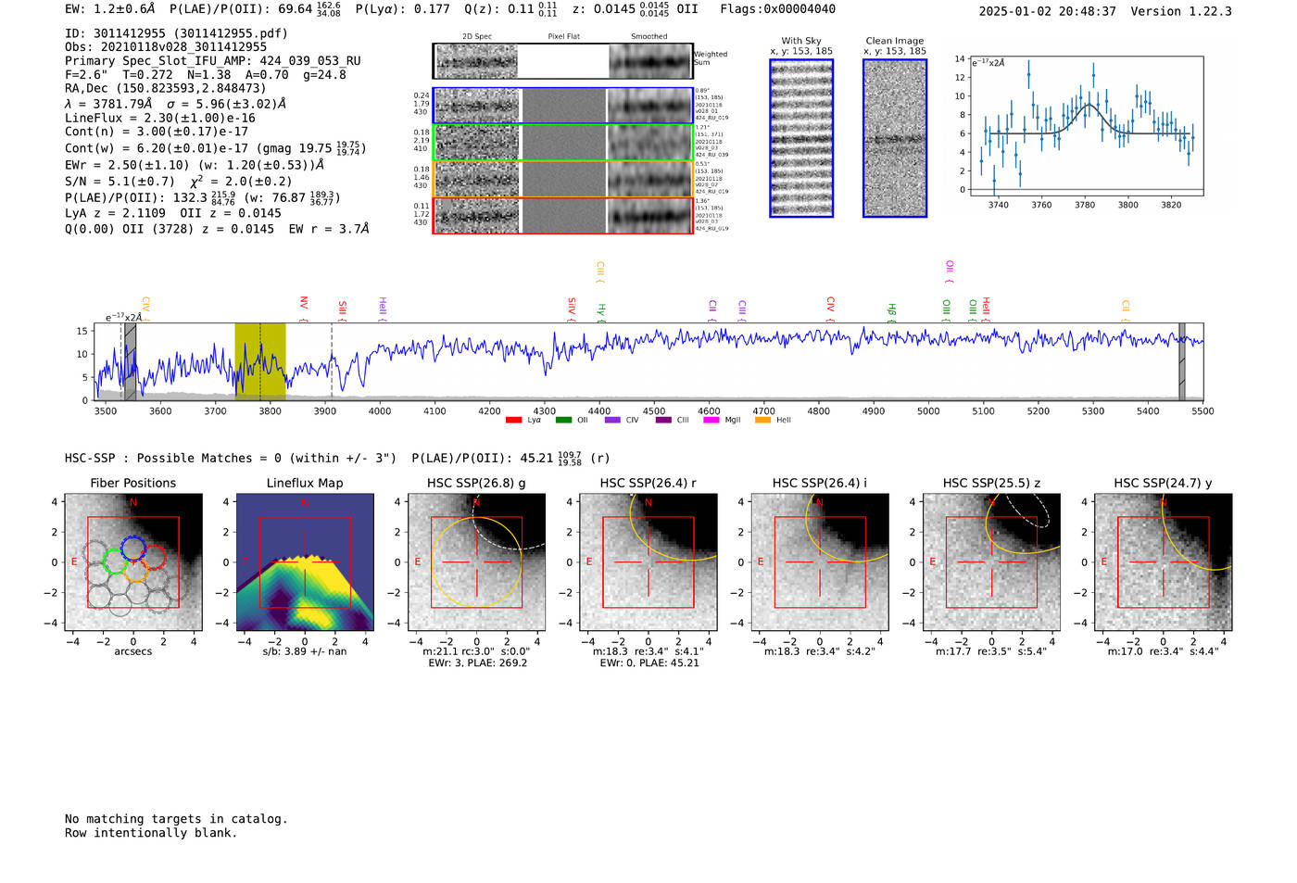1297x883 pixels.
Task: Select the Primary Spec_Slot_IFU_AMP line
Action: click(x=213, y=61)
